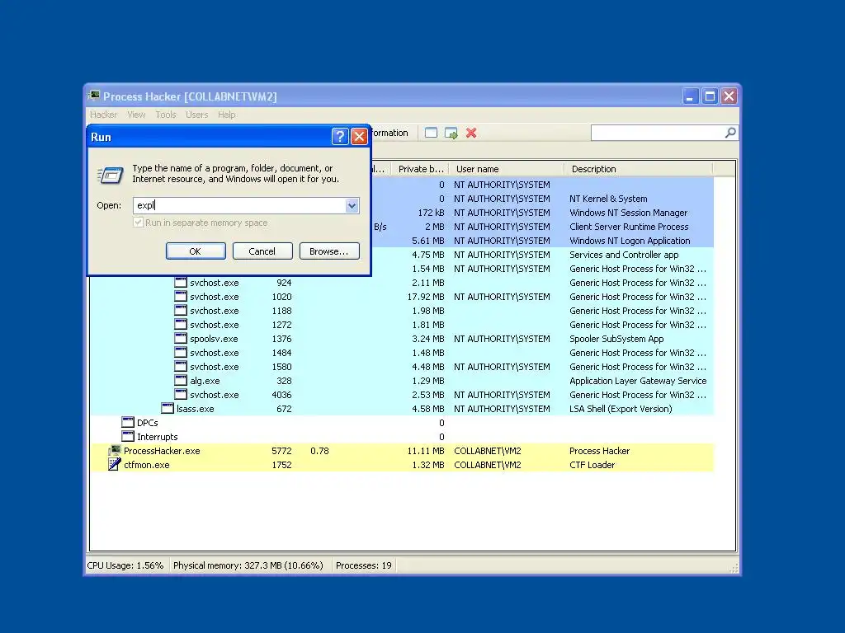Viewport: 845px width, 633px height.
Task: Click the Process Hacker title bar icon
Action: (x=94, y=96)
